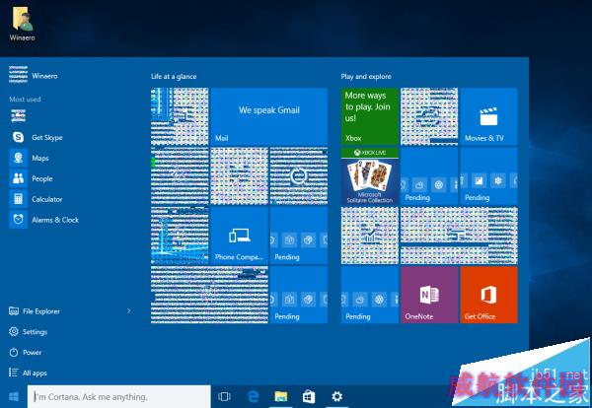Open the Phone Companion tile
Viewport: 592px width, 408px height.
pos(240,236)
